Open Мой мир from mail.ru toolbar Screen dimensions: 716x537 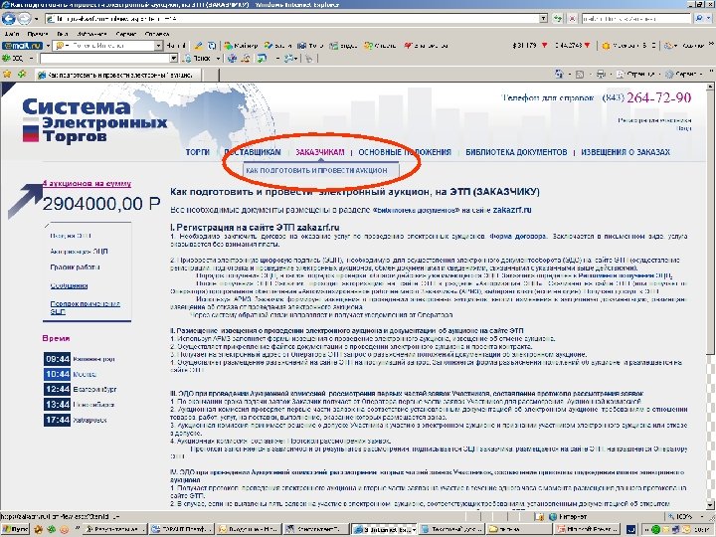tap(241, 46)
